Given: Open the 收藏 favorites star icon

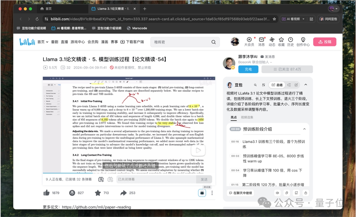Looking at the screenshot, I should [281, 40].
